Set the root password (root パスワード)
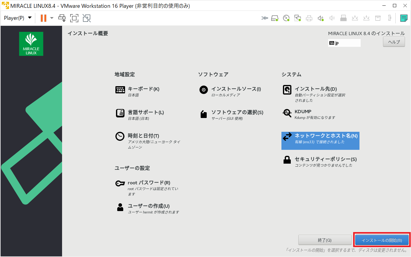The width and height of the screenshot is (411, 257). click(147, 188)
